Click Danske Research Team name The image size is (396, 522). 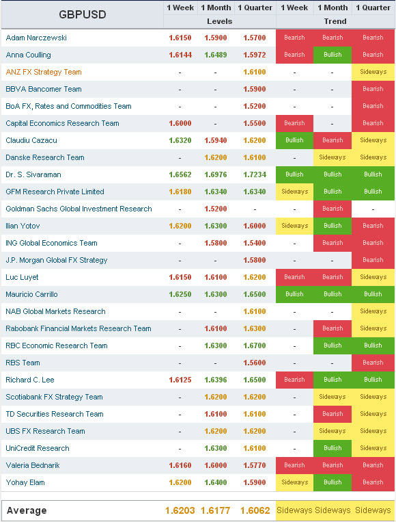45,157
